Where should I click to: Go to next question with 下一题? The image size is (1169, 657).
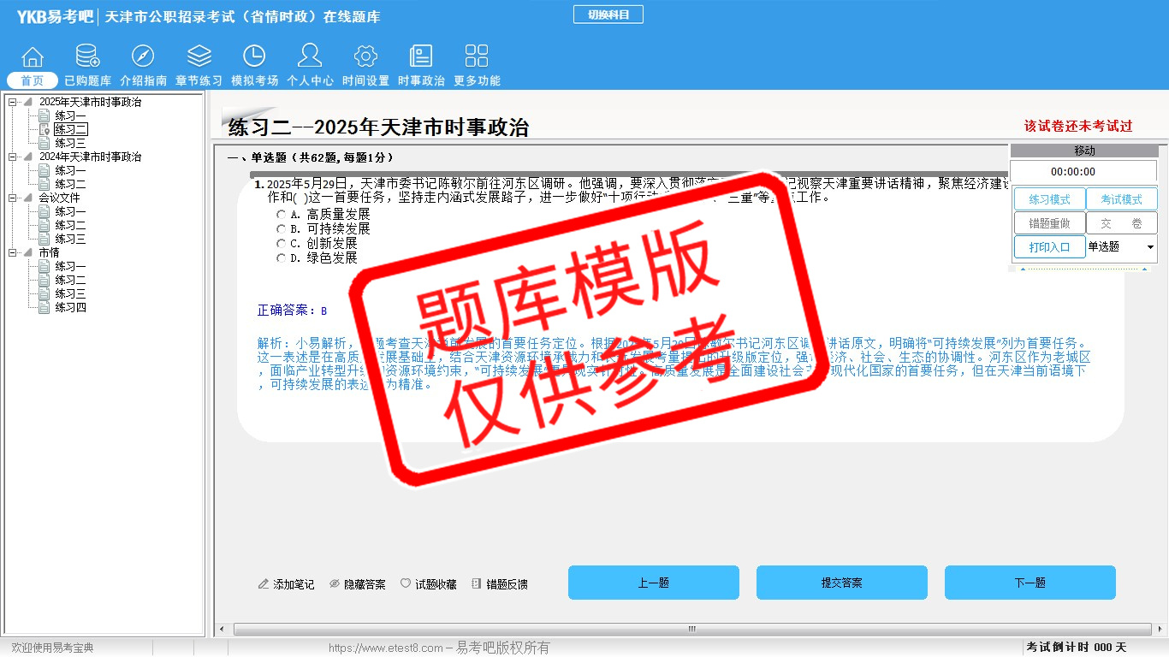pyautogui.click(x=1030, y=583)
